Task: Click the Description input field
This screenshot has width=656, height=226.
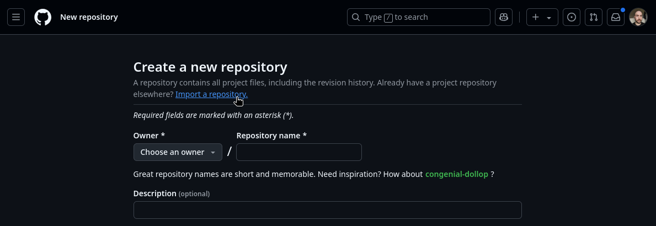Action: (328, 210)
